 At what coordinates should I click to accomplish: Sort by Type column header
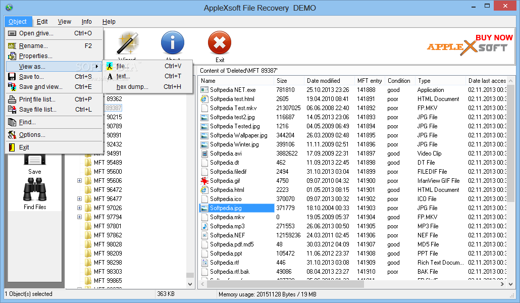point(440,81)
